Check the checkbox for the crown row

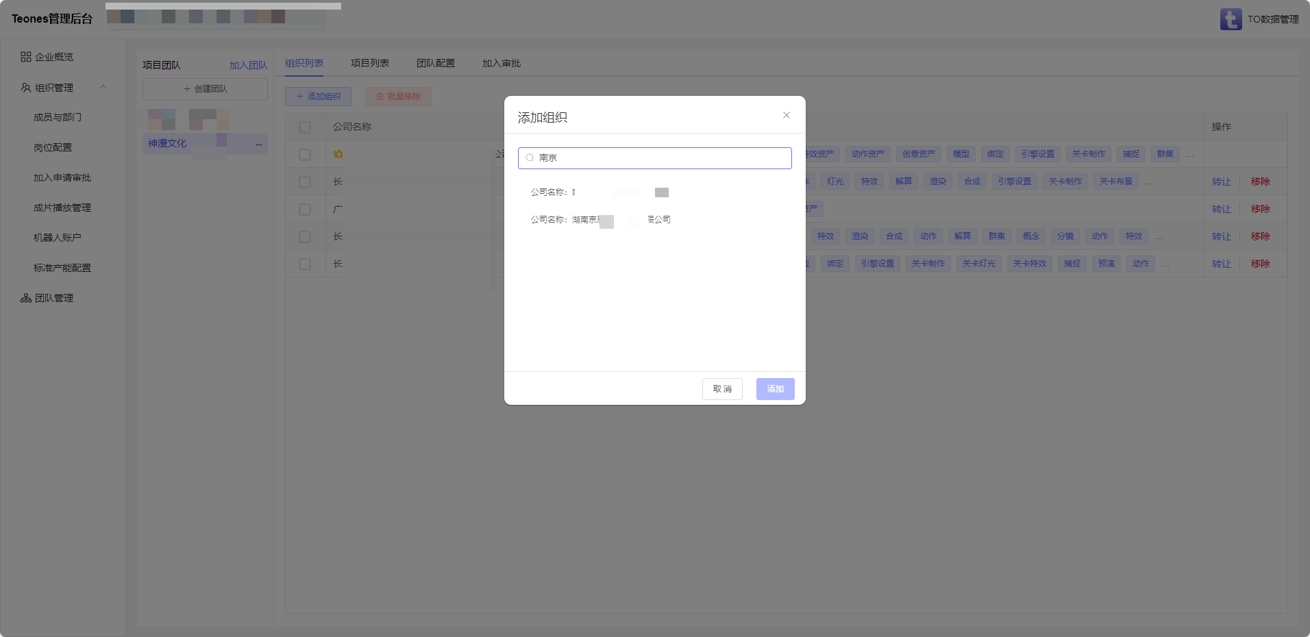point(305,154)
